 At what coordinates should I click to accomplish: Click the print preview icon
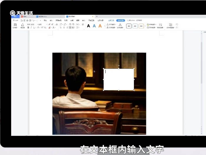(x=30, y=20)
